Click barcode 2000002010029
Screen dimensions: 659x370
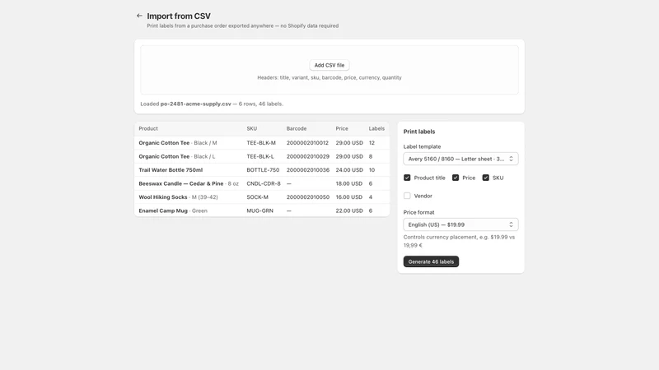(308, 156)
